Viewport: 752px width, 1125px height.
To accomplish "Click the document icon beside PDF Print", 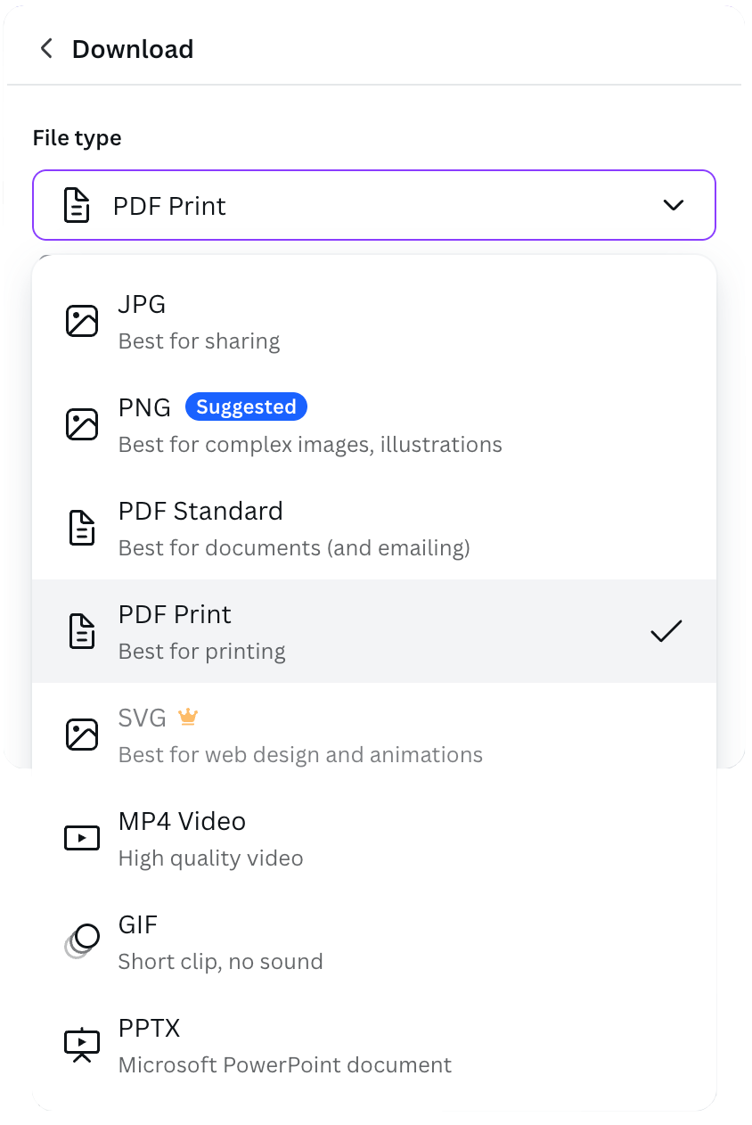I will pos(82,631).
